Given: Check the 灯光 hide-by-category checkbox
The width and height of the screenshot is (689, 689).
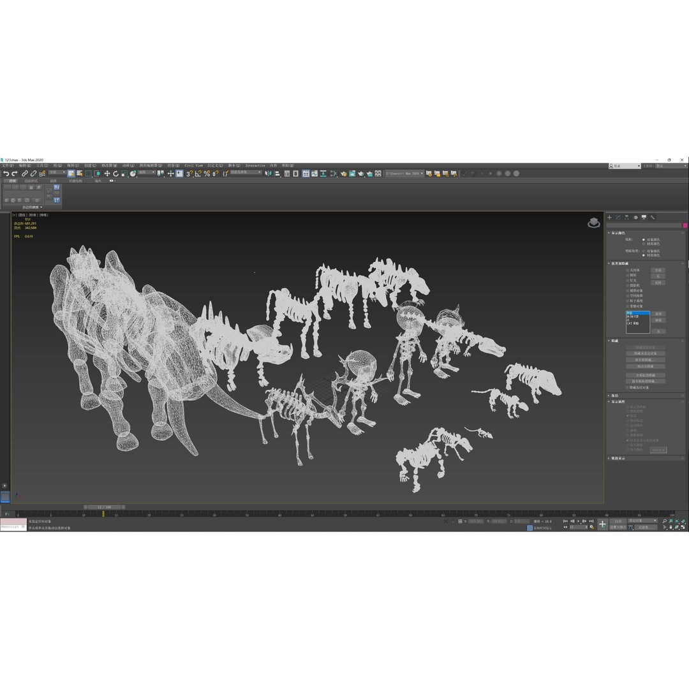Looking at the screenshot, I should click(x=628, y=280).
